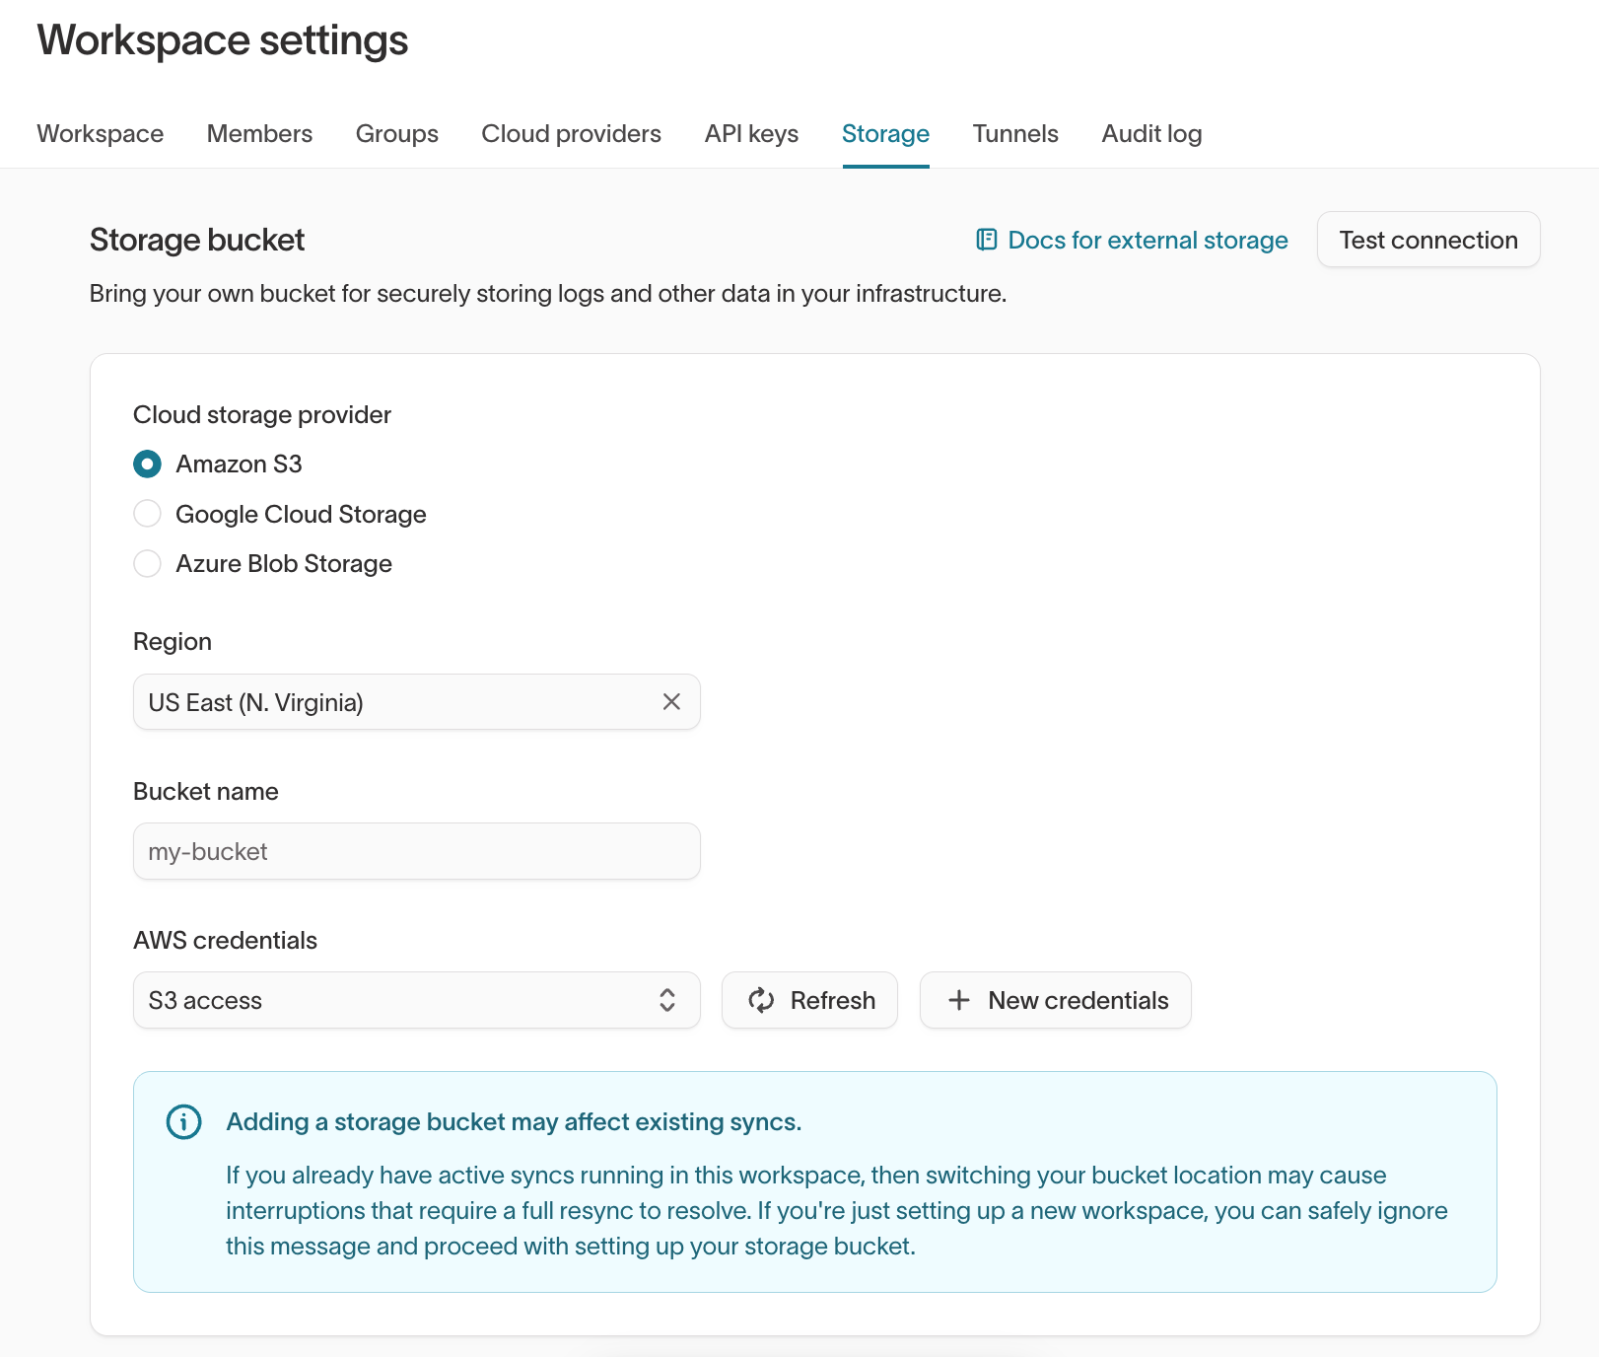
Task: Clear the US East region selection
Action: tap(671, 702)
